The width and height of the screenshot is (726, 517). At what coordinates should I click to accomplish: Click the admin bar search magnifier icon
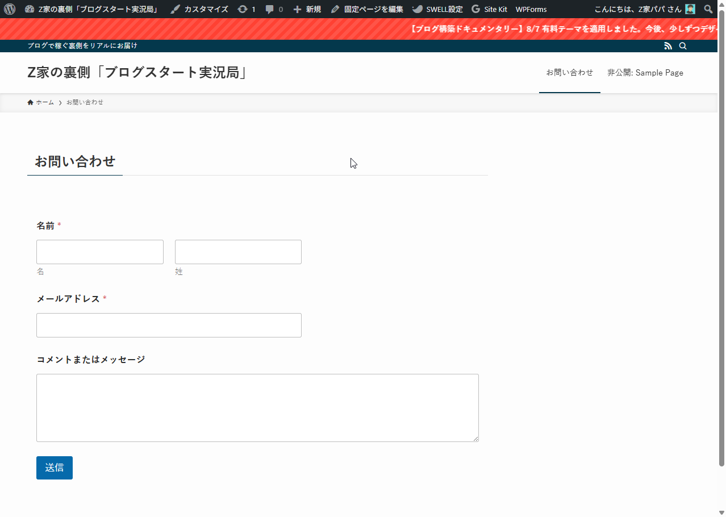click(708, 9)
